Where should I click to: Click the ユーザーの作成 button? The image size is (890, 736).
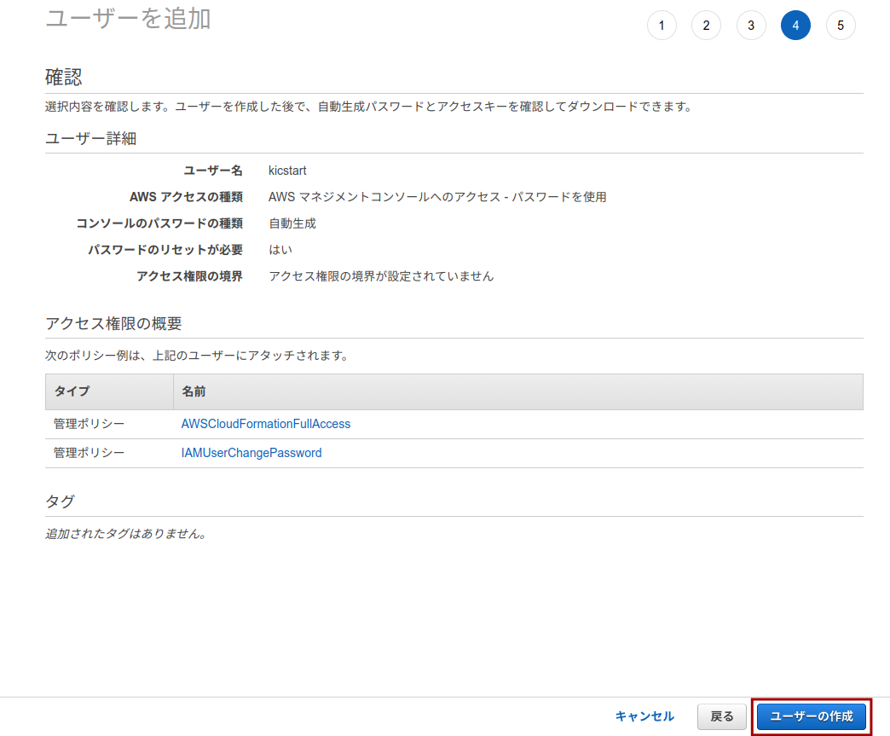810,717
